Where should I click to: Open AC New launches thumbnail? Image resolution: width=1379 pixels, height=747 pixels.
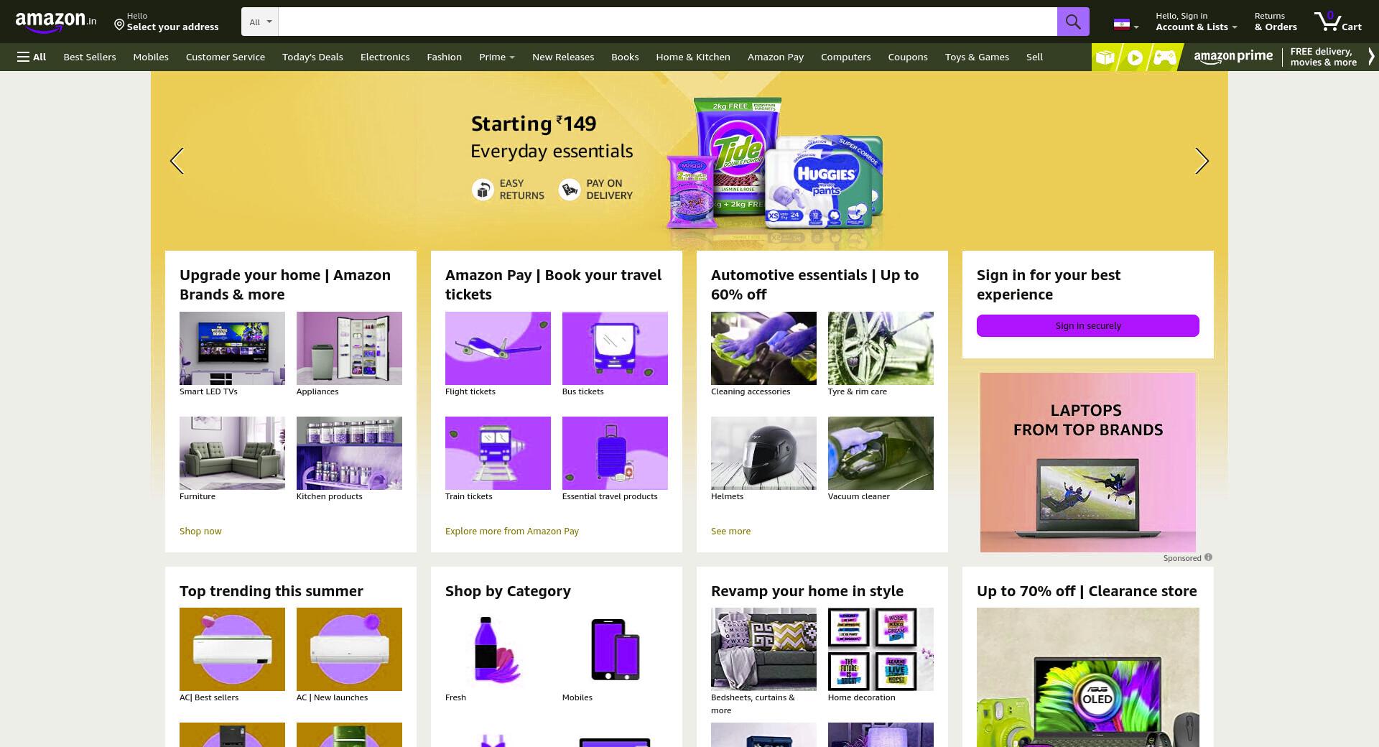click(349, 649)
